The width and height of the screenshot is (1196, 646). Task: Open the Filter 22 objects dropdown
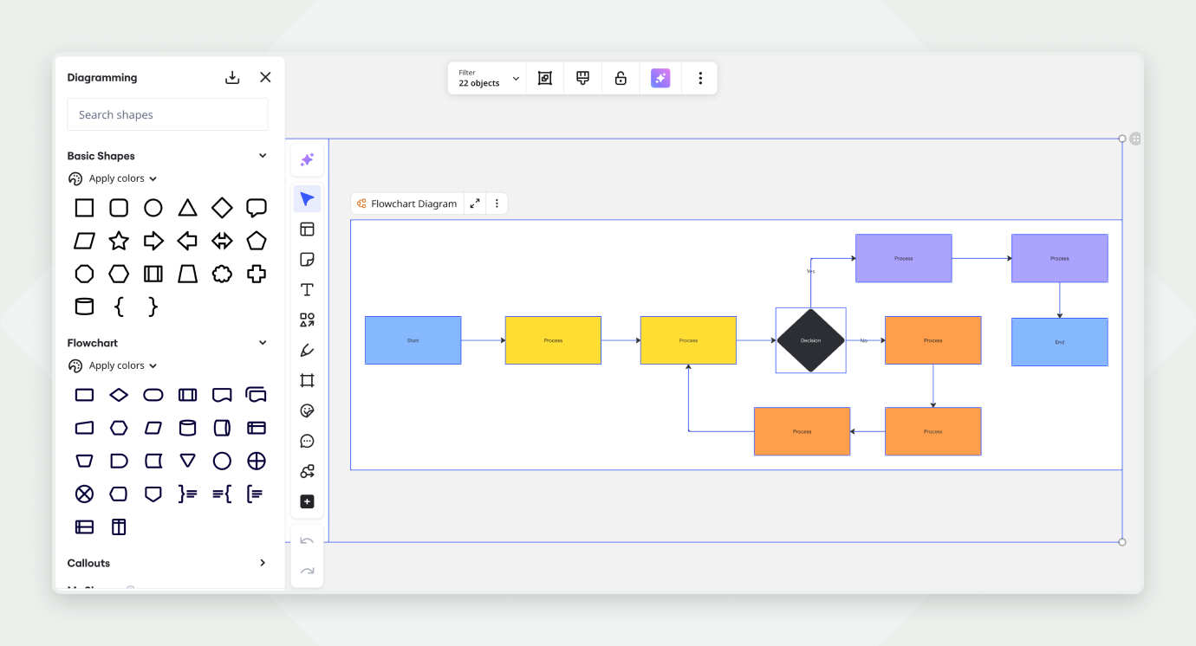click(x=489, y=78)
